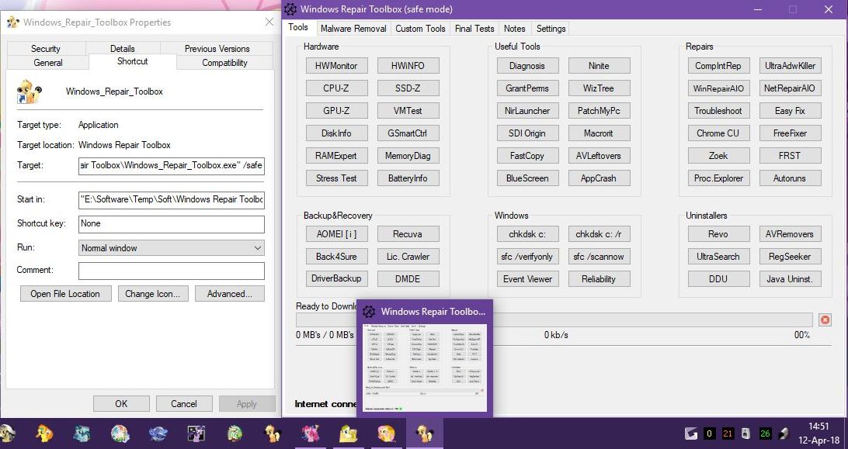Click the highlighted active pony taskbar icon

pos(425,433)
